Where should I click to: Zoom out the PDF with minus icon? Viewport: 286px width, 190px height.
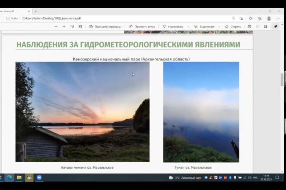pos(56,27)
